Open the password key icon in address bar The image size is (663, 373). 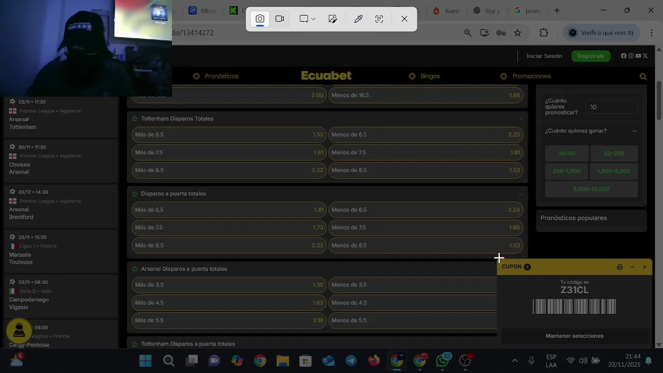point(501,33)
